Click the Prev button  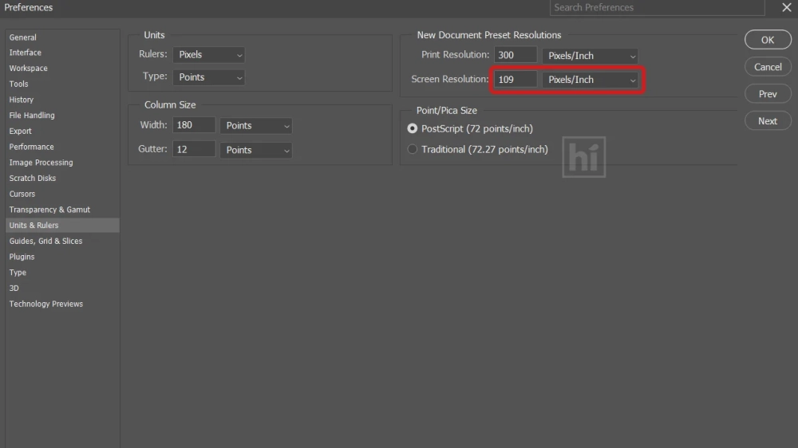point(767,94)
